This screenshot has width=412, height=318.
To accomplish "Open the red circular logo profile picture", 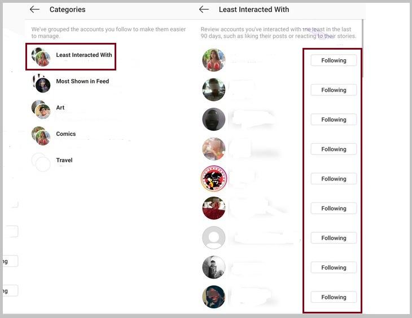I will pos(214,178).
